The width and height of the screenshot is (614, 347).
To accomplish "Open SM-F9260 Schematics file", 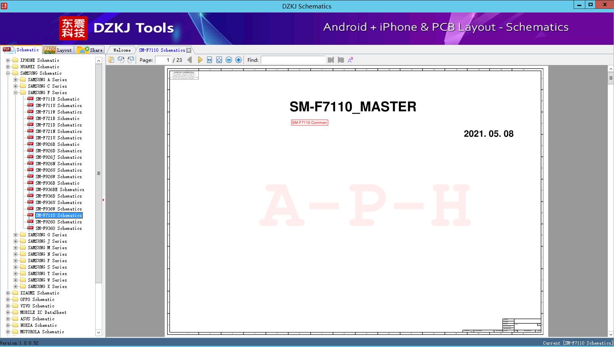I will pos(59,222).
